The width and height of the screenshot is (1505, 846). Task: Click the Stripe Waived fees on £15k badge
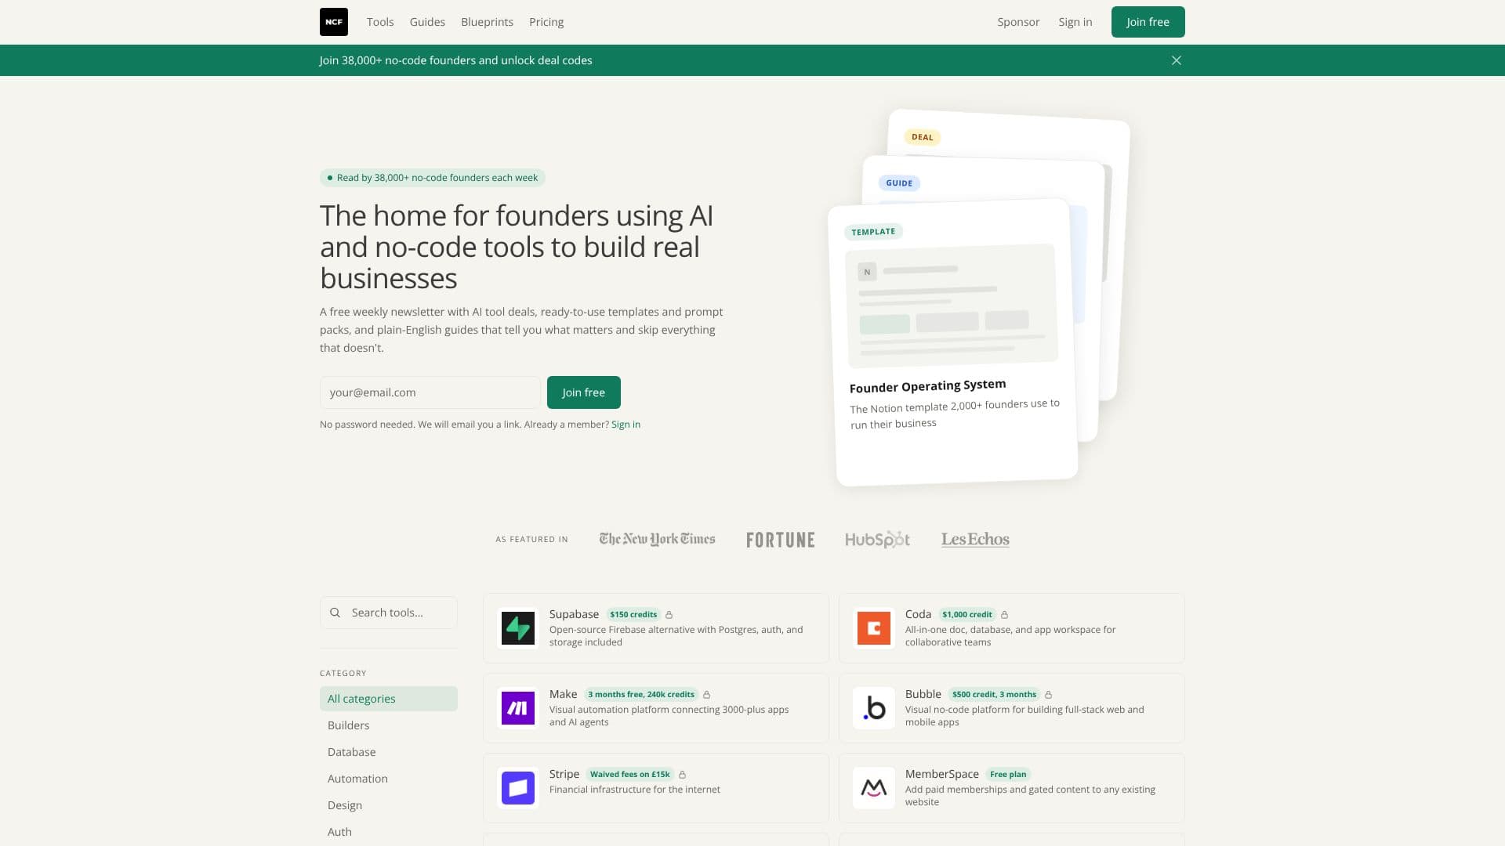630,775
